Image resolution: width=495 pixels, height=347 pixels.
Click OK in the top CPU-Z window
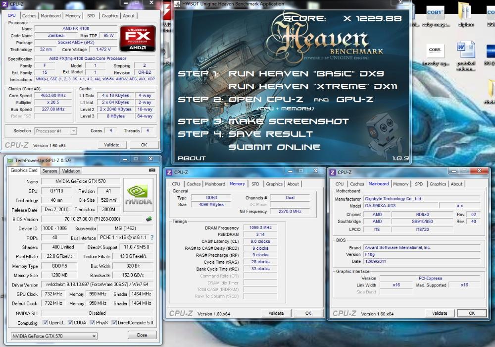[x=144, y=145]
